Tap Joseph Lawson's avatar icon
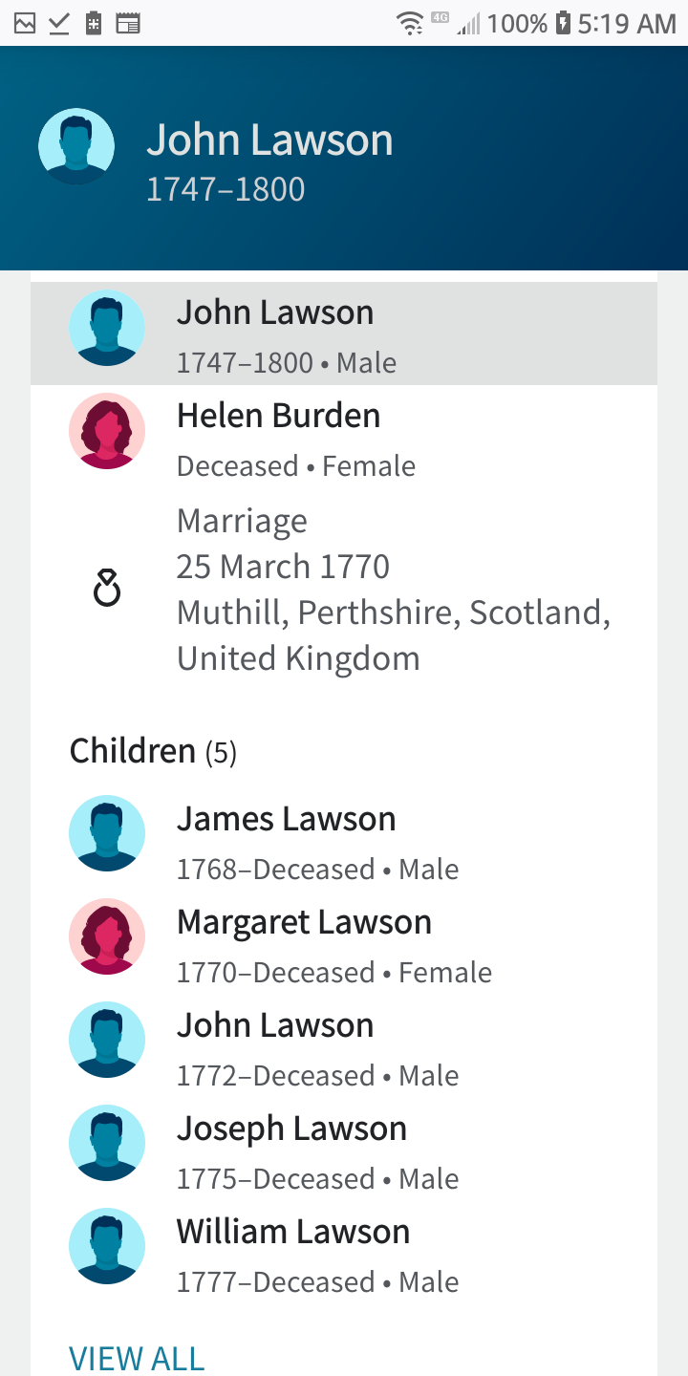Viewport: 688px width, 1376px height. coord(107,1143)
